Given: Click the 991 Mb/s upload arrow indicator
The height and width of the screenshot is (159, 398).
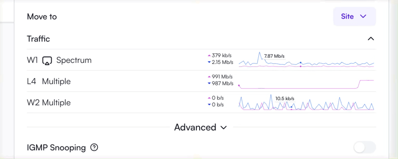Looking at the screenshot, I should [209, 76].
